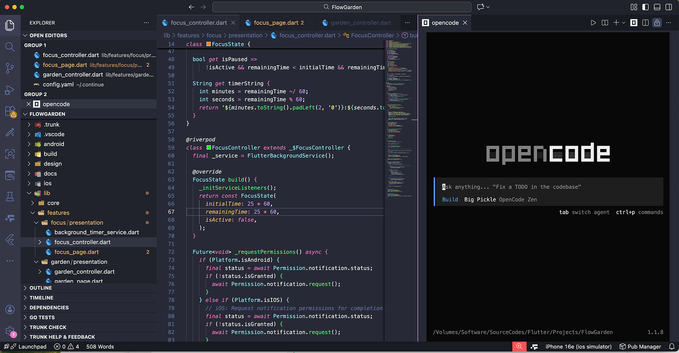
Task: Open the Explorer view in activity bar
Action: click(10, 25)
